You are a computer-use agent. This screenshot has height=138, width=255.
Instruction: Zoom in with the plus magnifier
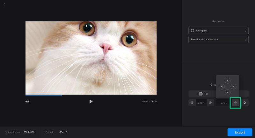(x=210, y=103)
